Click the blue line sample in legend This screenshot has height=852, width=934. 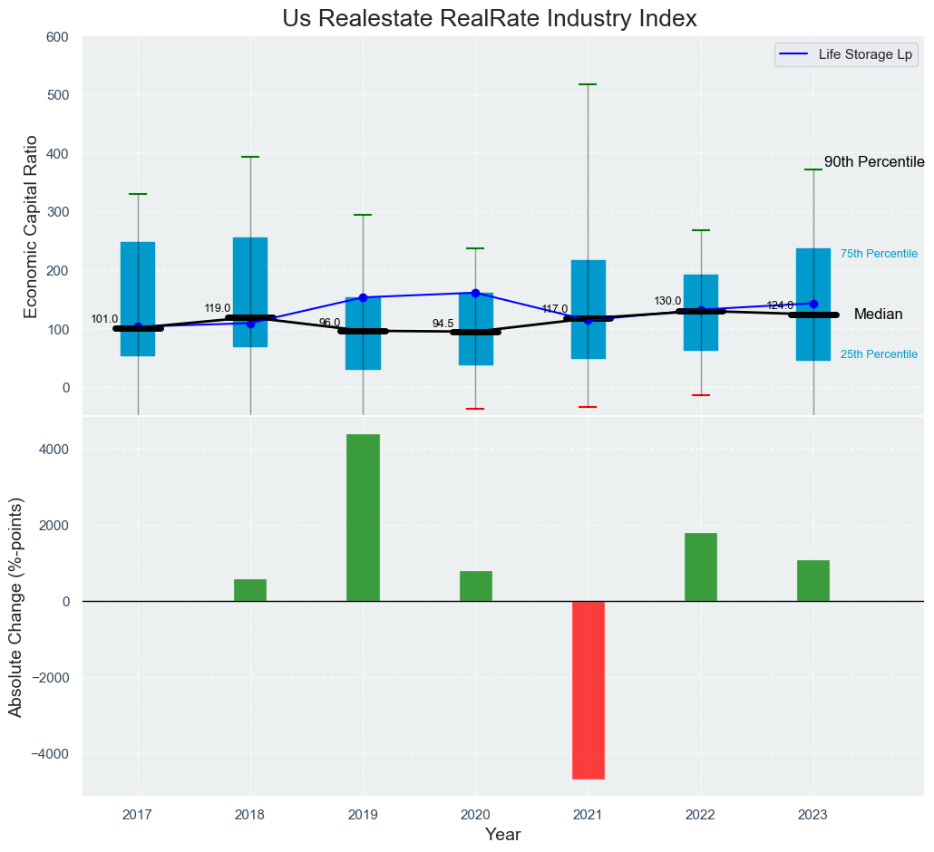point(792,55)
